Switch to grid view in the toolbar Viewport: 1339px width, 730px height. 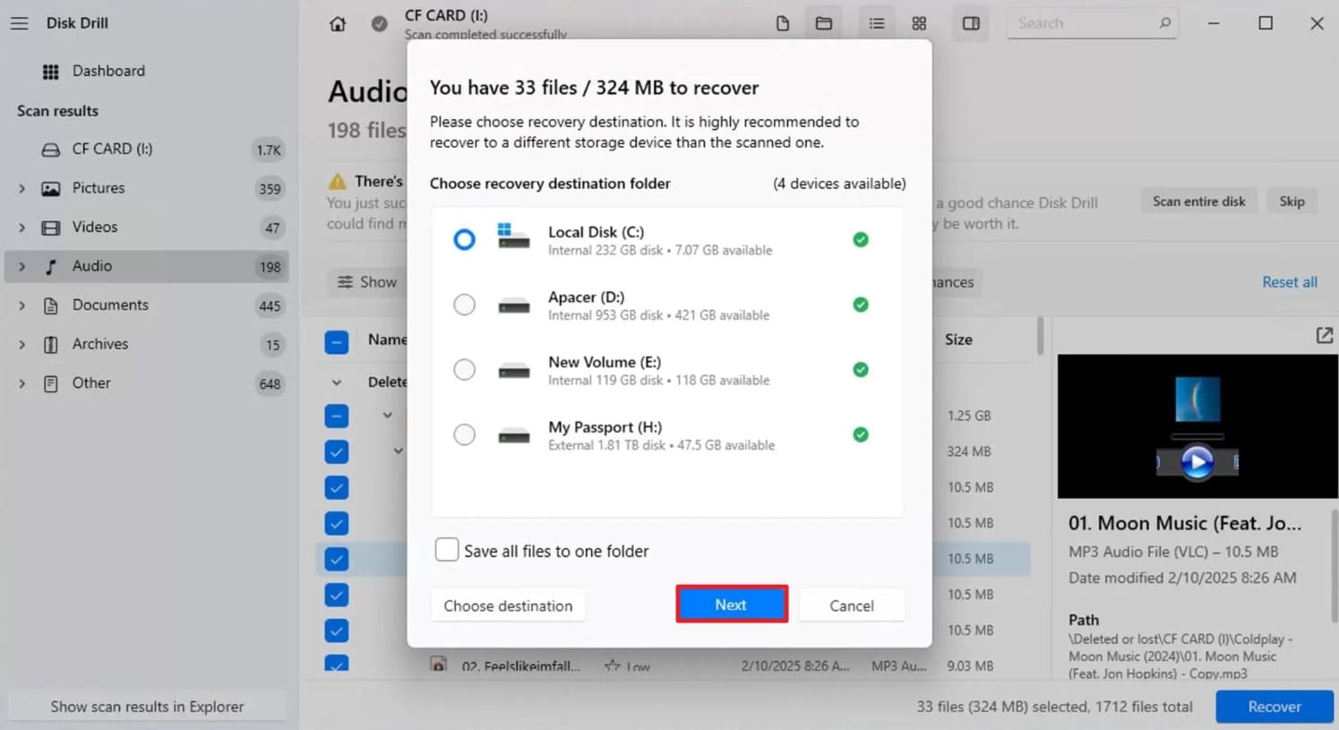click(919, 23)
